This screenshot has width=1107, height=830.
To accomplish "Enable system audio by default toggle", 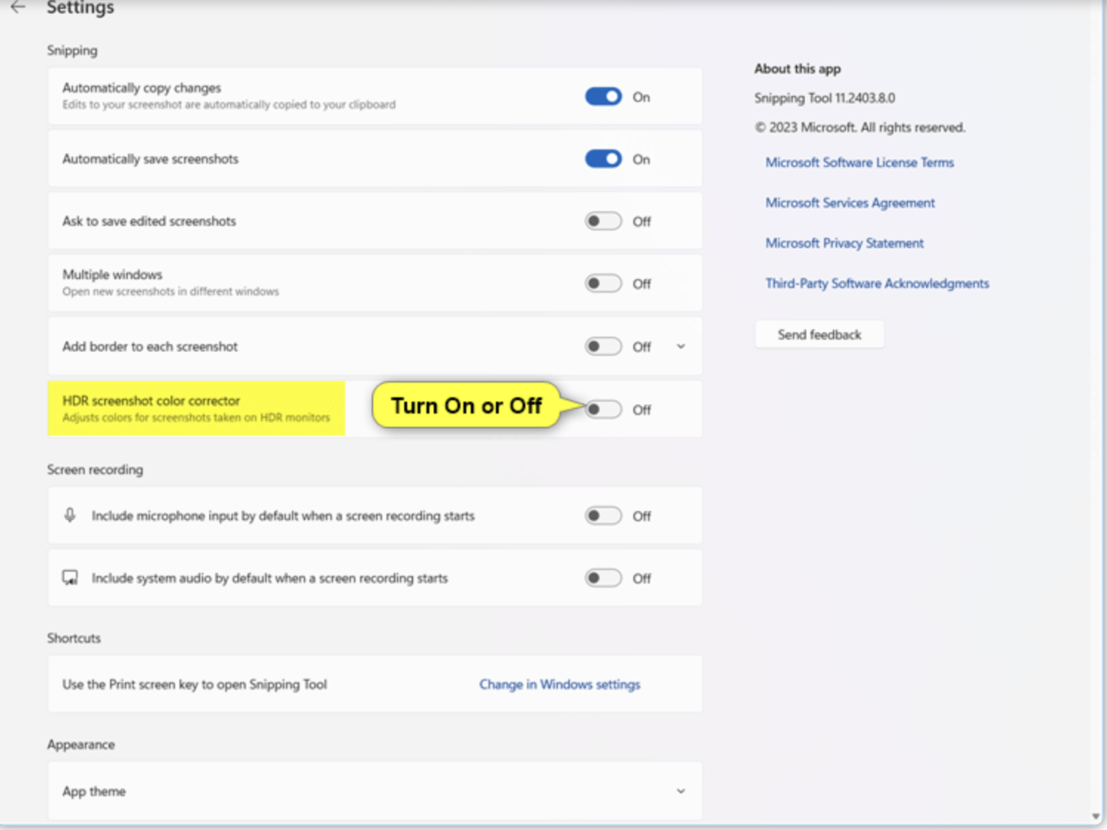I will click(603, 578).
